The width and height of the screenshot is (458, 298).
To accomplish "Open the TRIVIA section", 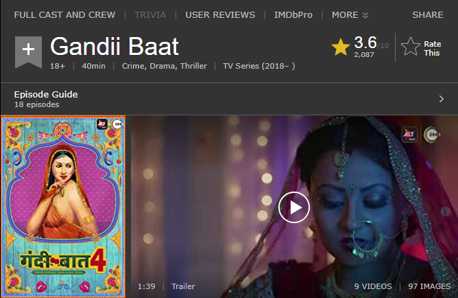I will [150, 15].
